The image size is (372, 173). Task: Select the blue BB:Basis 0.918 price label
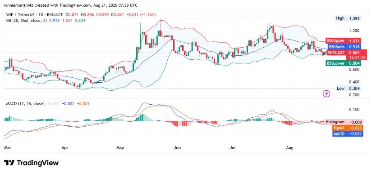pos(344,47)
